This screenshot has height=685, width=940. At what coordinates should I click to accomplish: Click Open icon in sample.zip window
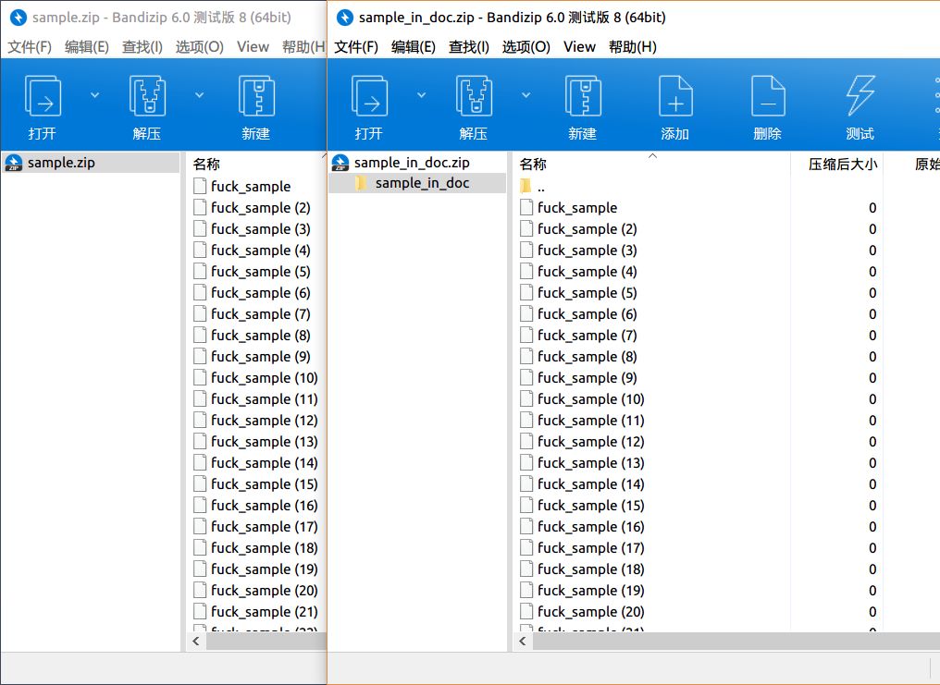coord(43,96)
